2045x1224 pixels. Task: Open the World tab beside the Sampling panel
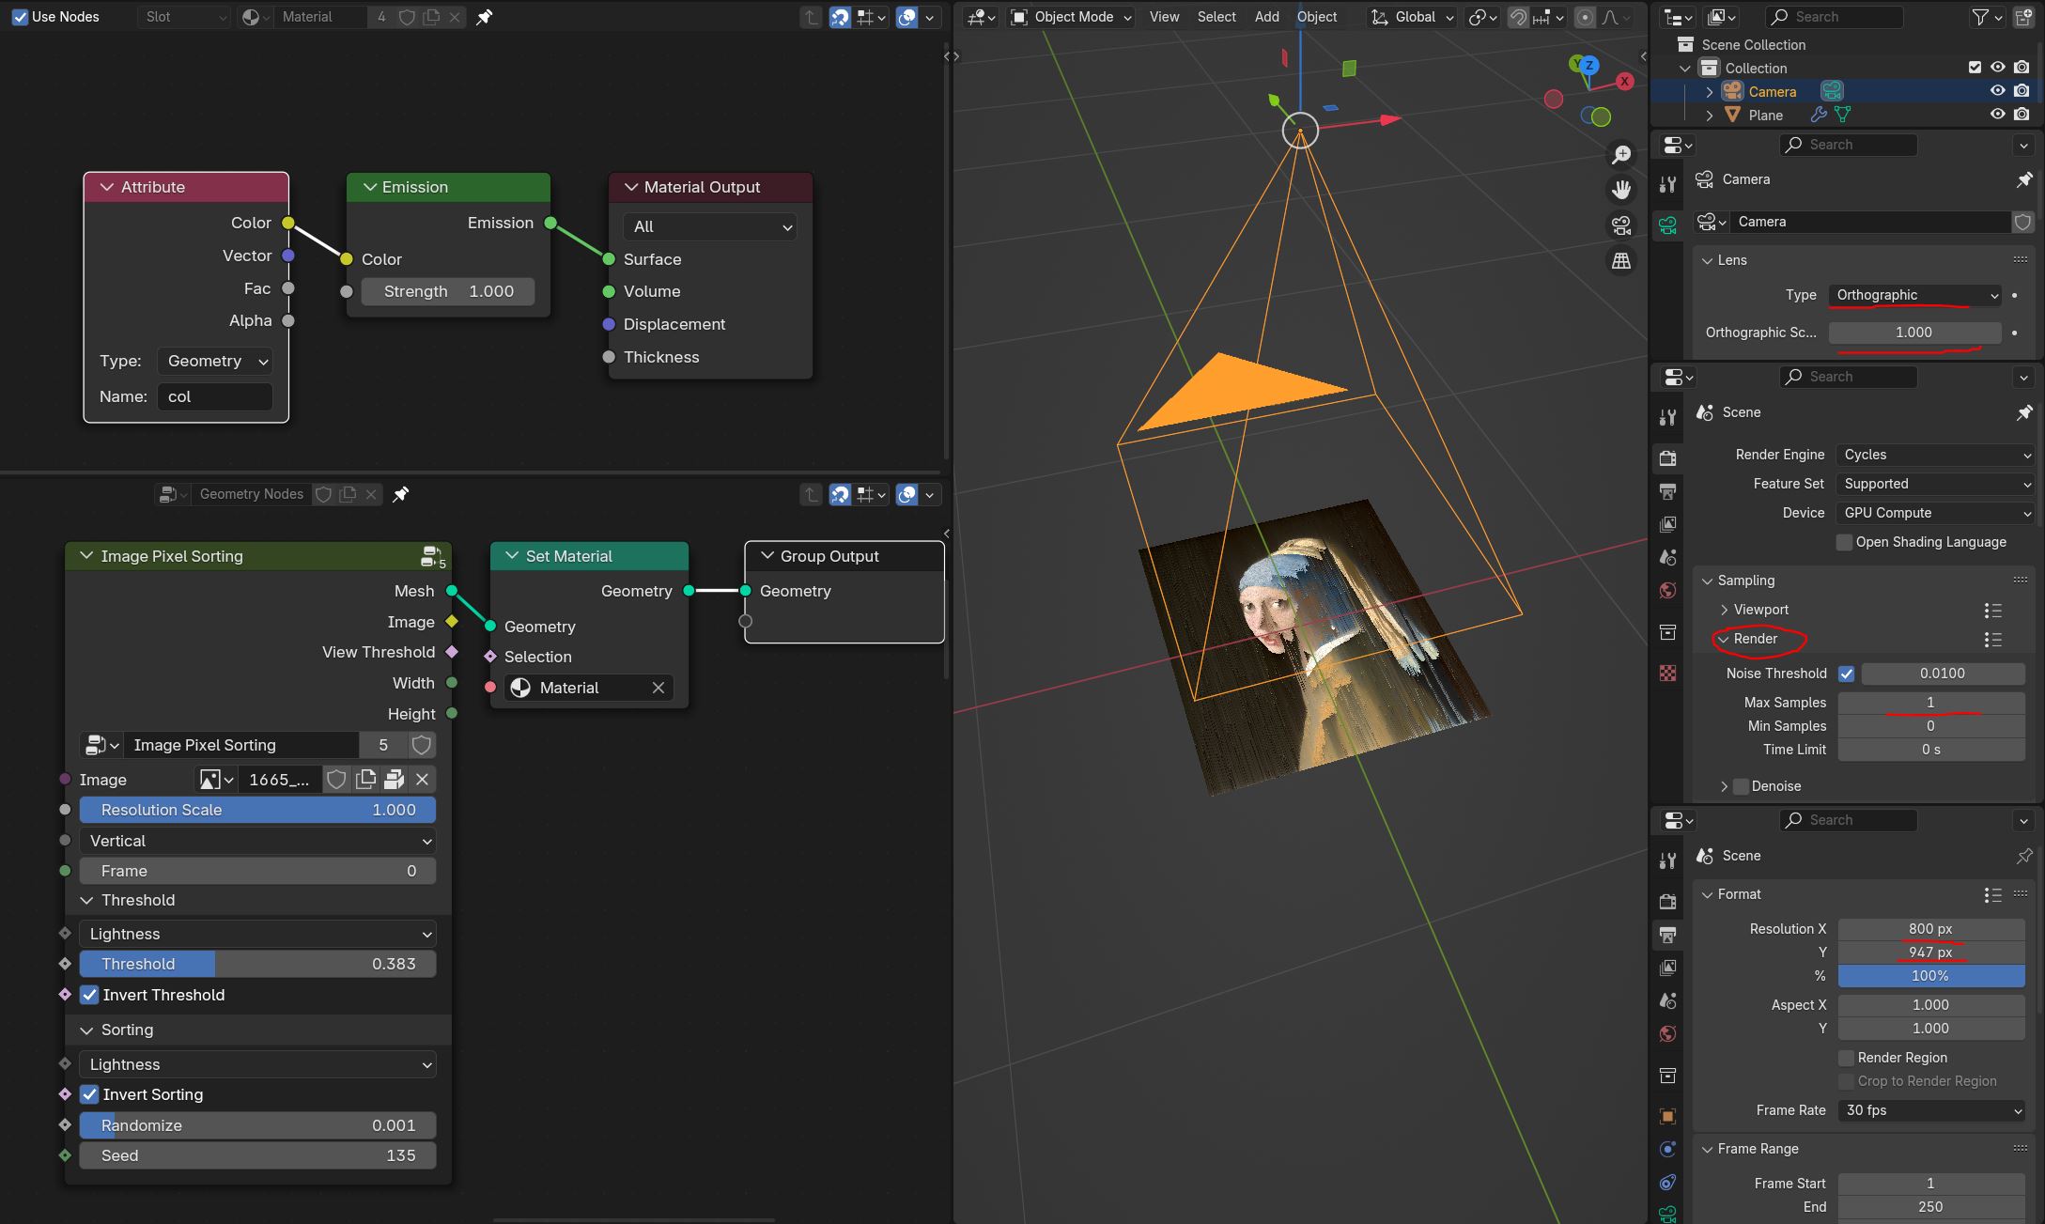coord(1667,590)
